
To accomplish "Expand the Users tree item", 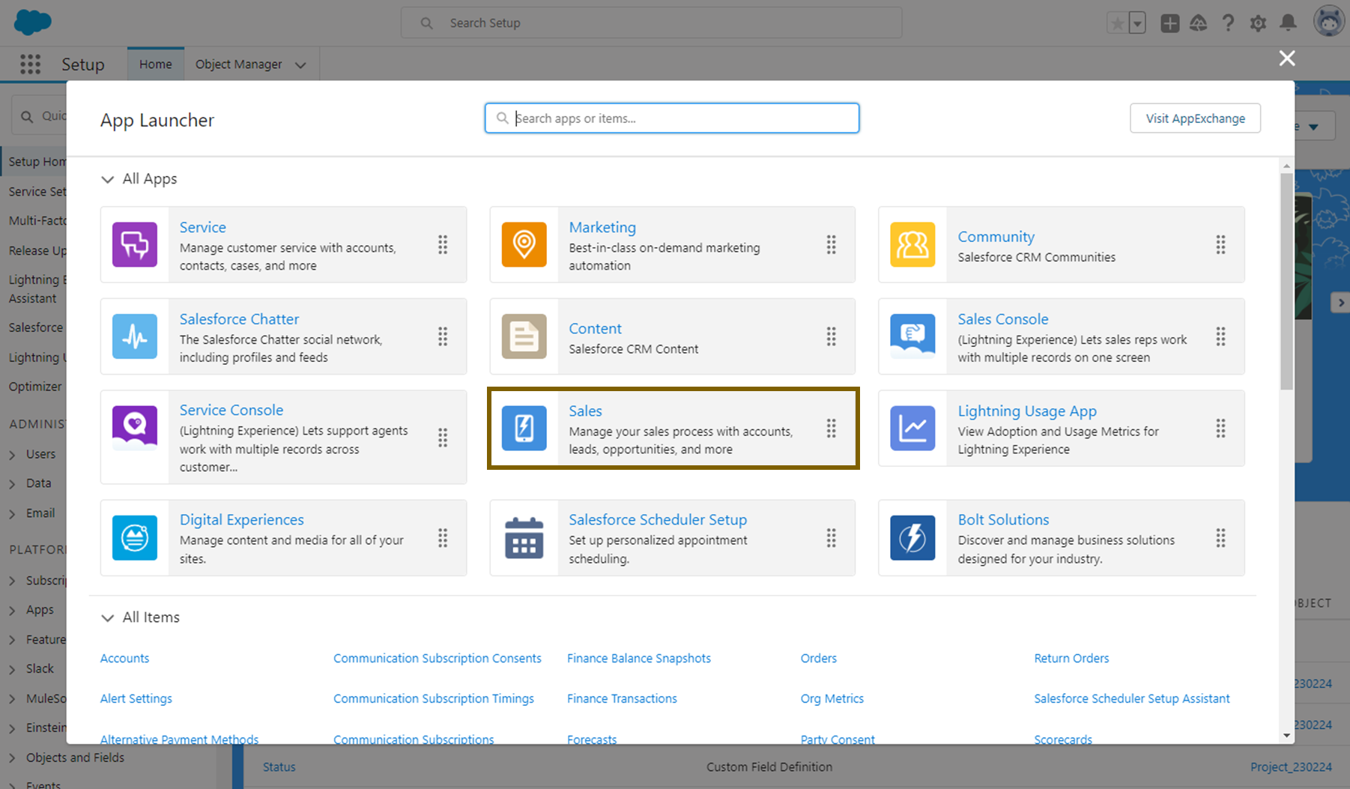I will click(12, 454).
